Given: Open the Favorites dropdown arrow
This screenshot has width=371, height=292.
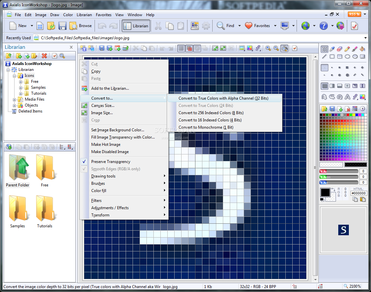Looking at the screenshot, I should click(x=275, y=26).
